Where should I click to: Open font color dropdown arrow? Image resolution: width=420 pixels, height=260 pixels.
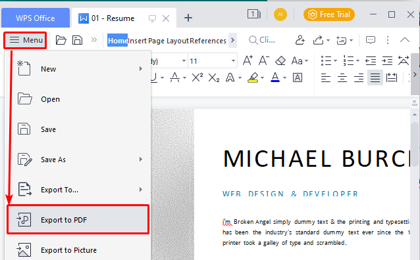(x=284, y=78)
